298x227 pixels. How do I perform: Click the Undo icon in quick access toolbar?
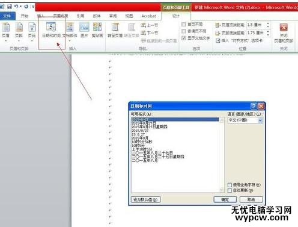16,7
